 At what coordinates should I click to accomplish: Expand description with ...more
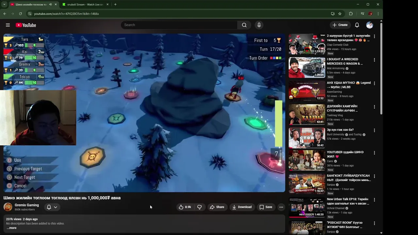point(11,228)
